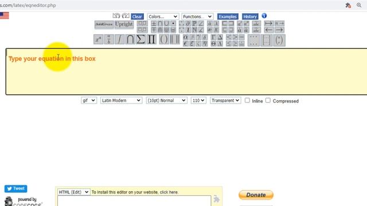The image size is (367, 206).
Task: Insert capital Lambda symbol
Action: click(x=220, y=43)
